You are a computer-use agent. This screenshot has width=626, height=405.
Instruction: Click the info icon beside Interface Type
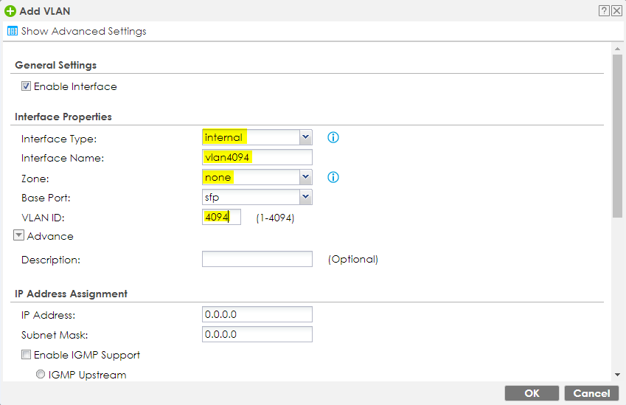(333, 138)
